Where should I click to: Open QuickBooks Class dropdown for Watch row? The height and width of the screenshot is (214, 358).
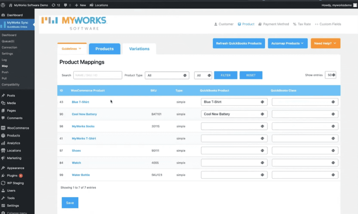tap(305, 163)
